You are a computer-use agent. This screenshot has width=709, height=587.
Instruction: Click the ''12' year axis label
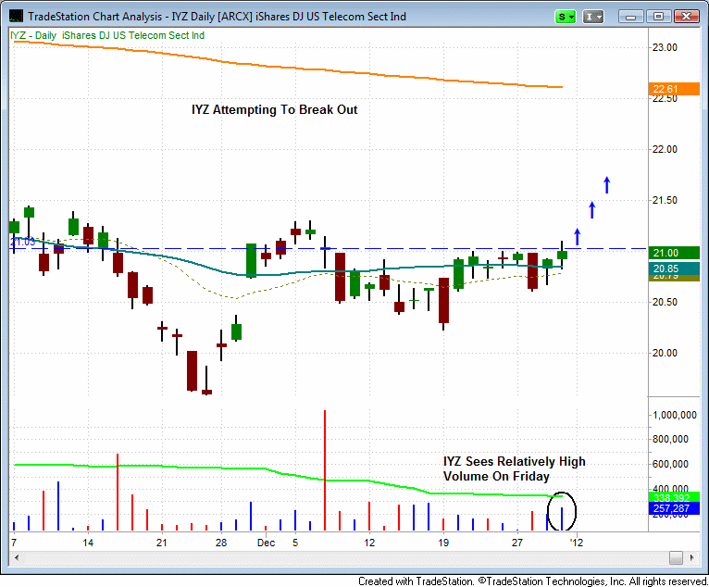[577, 543]
